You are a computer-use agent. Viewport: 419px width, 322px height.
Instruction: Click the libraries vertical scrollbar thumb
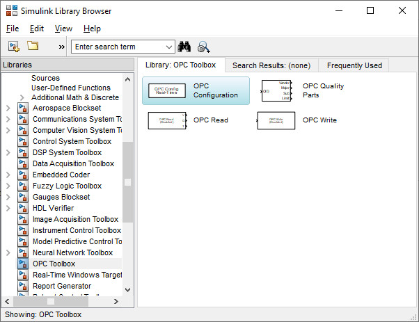[127, 182]
